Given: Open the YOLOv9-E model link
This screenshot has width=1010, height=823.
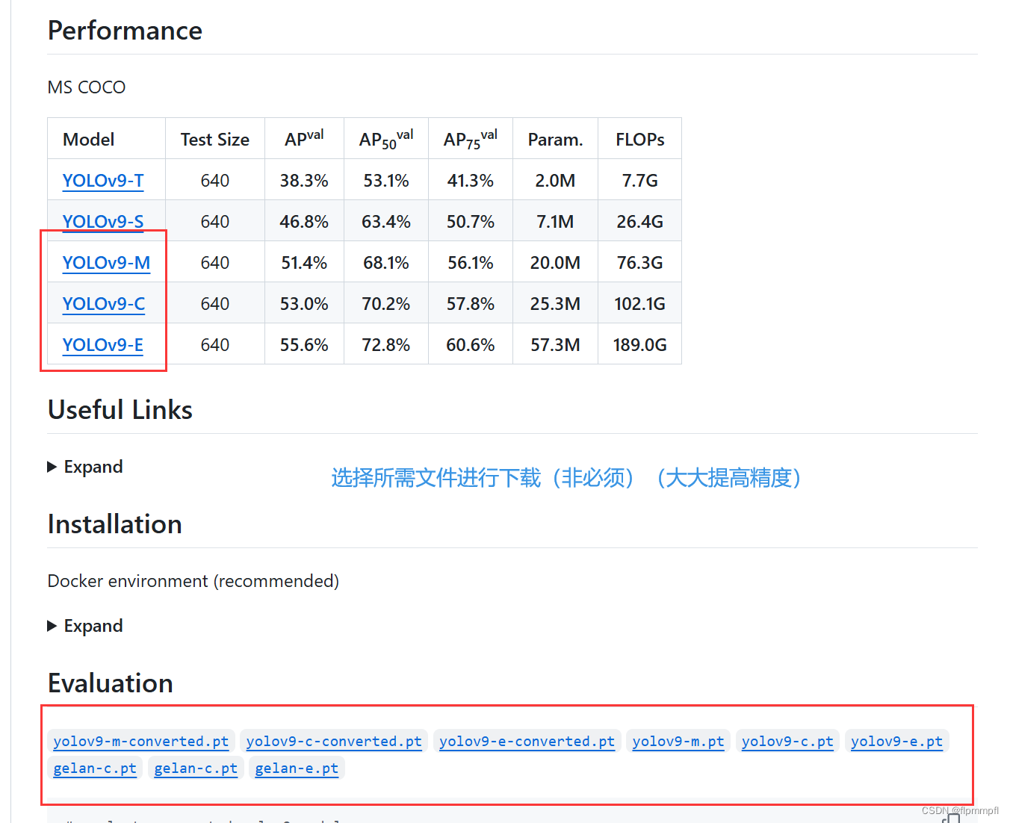Looking at the screenshot, I should (x=103, y=345).
